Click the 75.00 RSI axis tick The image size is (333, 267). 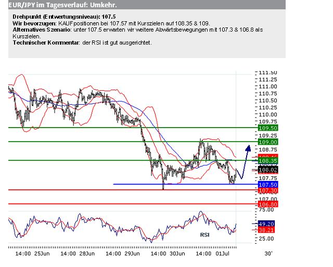[x=266, y=209]
